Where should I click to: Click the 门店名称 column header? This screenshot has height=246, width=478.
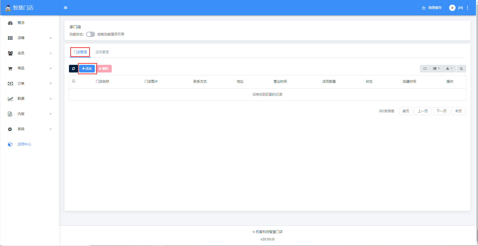102,81
